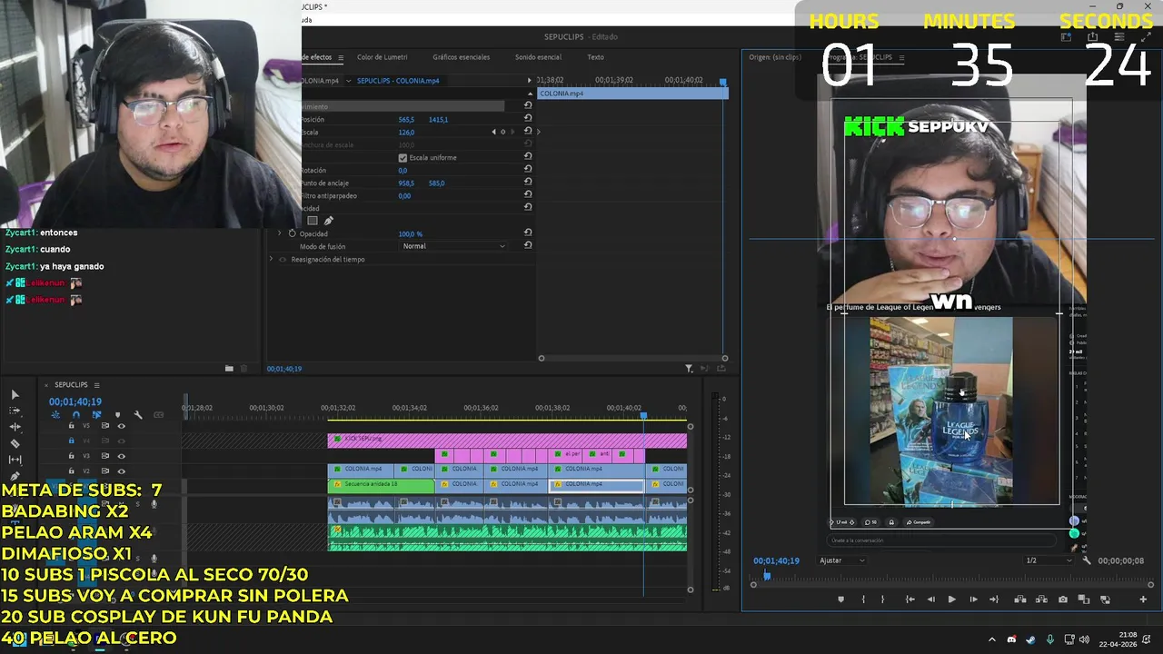Expand Reasignación del tiempo effect
1163x654 pixels.
tap(271, 259)
